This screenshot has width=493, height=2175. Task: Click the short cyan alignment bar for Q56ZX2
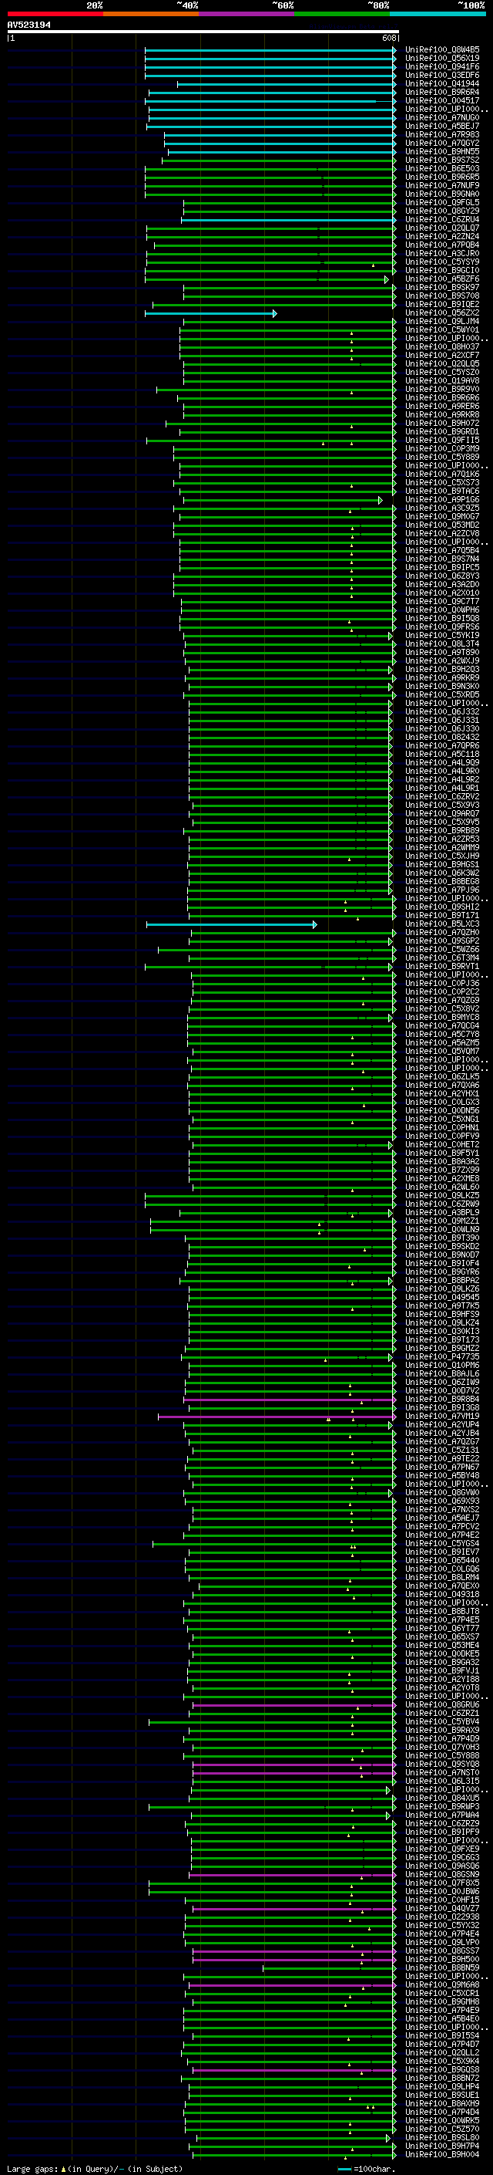coord(211,313)
